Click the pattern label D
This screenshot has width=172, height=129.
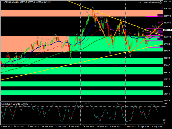[x=131, y=56]
